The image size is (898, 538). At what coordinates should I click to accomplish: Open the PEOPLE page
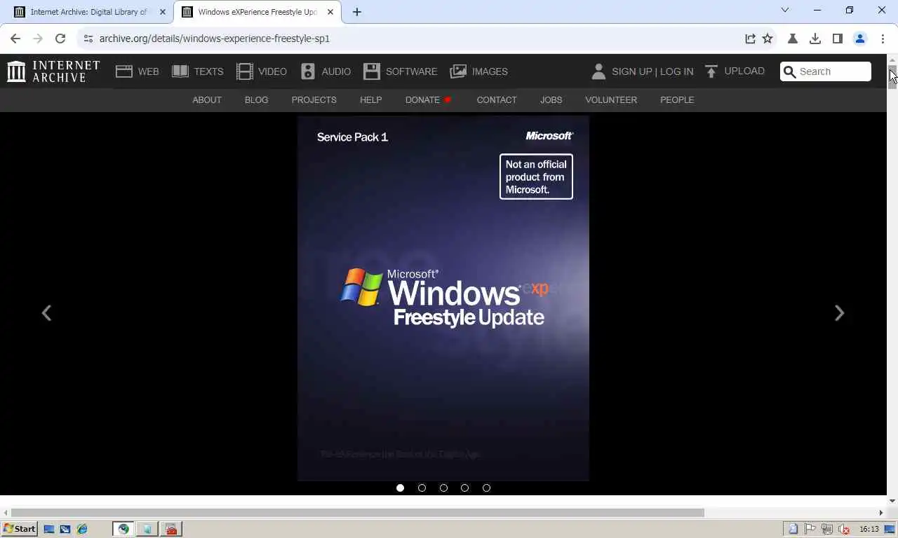[677, 100]
